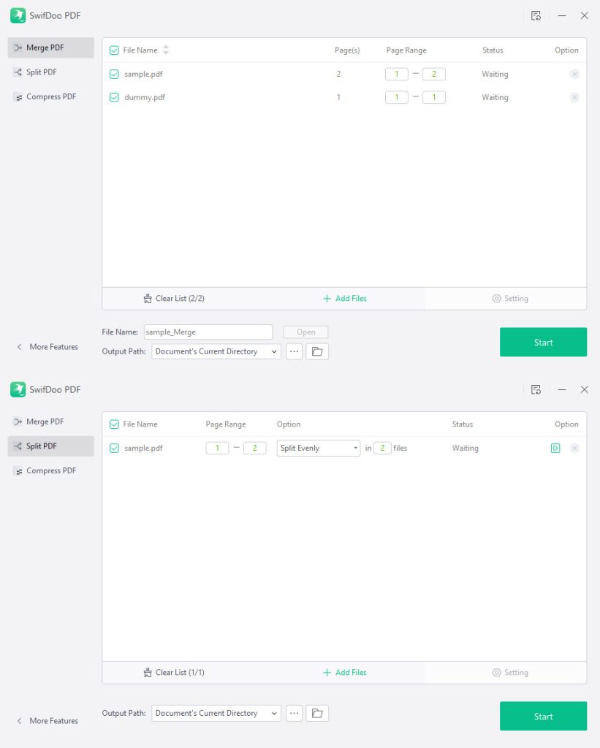Edit dummy.pdf end page field
Screen dimensions: 600x748
click(434, 97)
